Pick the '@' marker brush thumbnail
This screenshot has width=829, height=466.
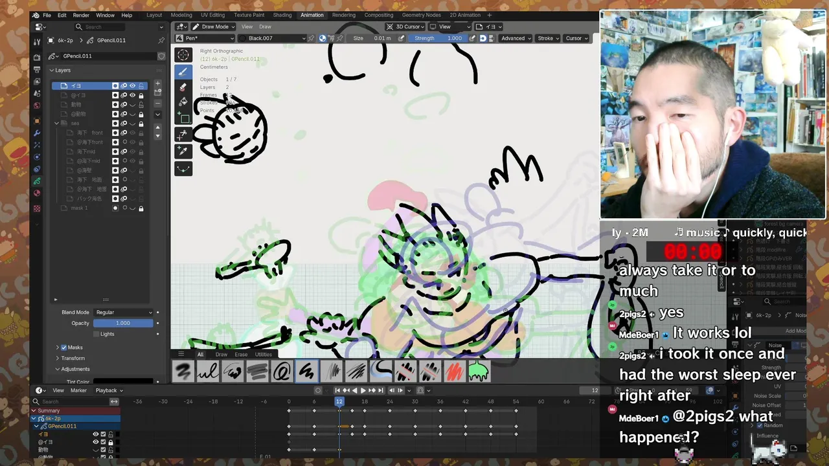[282, 372]
